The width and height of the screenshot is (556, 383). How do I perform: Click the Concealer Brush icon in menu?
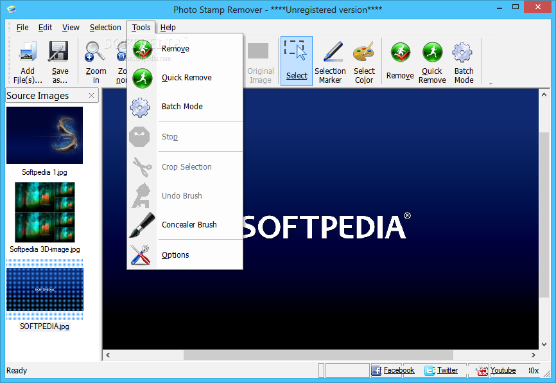pos(142,225)
